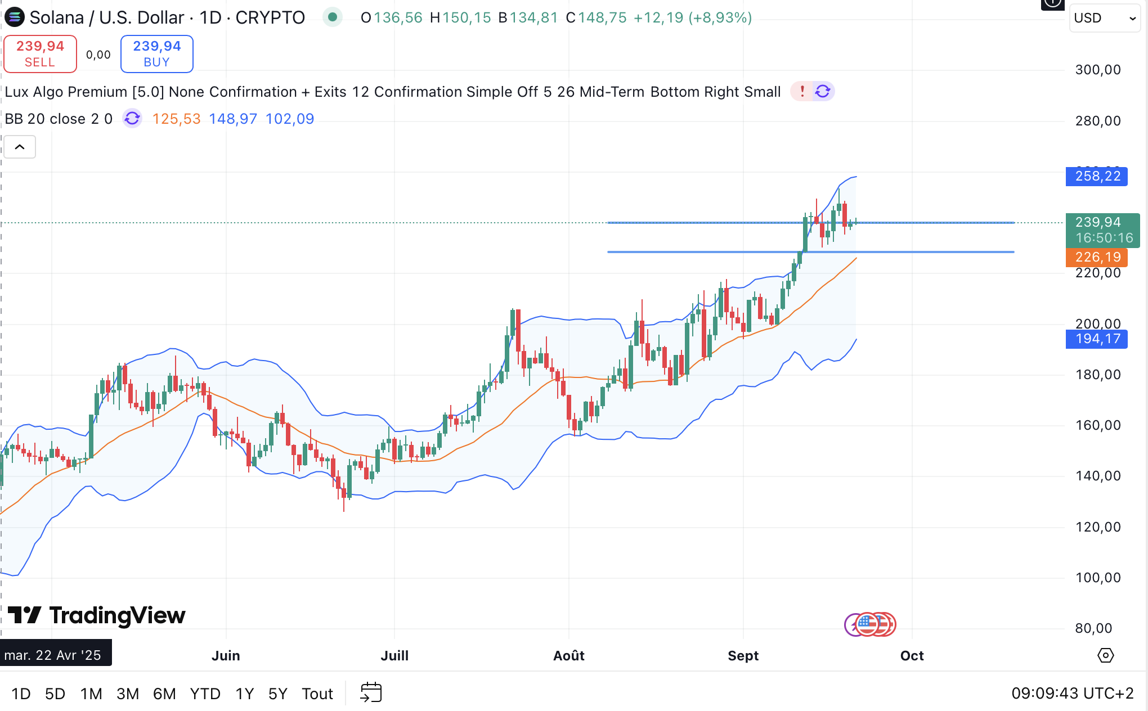Click the Lux Algo red exclamation warning icon
Image resolution: width=1148 pixels, height=711 pixels.
click(802, 91)
